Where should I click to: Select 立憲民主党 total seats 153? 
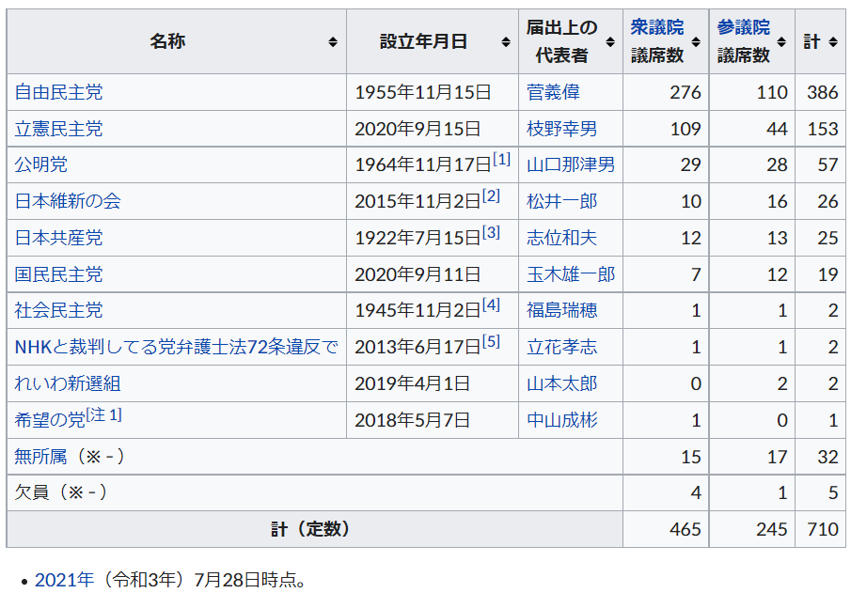pos(823,129)
